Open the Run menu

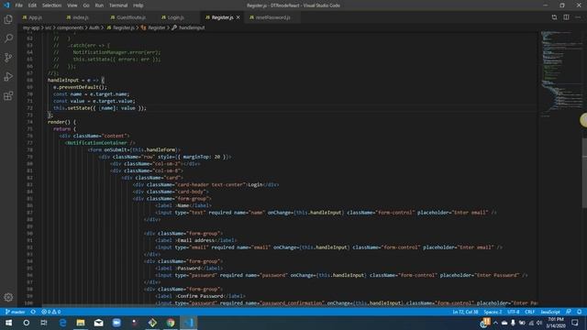[x=99, y=5]
